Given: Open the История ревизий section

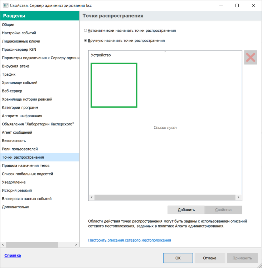Looking at the screenshot, I should tap(40, 190).
